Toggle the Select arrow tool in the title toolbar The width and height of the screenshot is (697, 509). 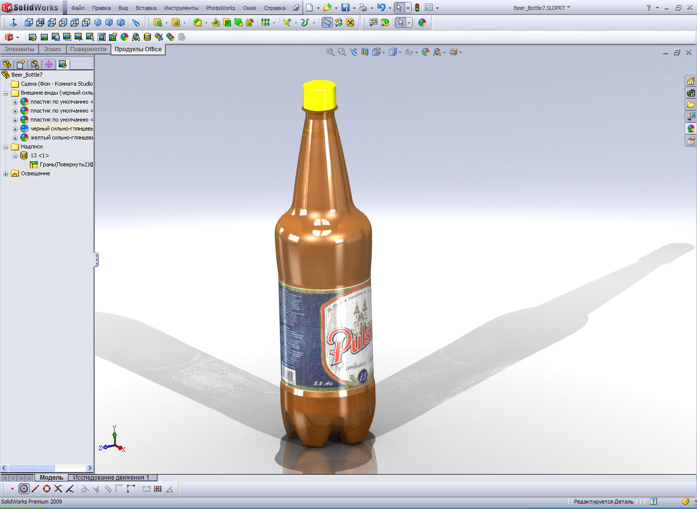pyautogui.click(x=399, y=7)
